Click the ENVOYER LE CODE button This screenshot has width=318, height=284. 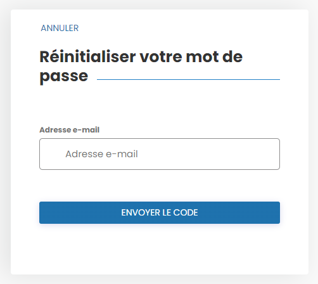coord(160,212)
